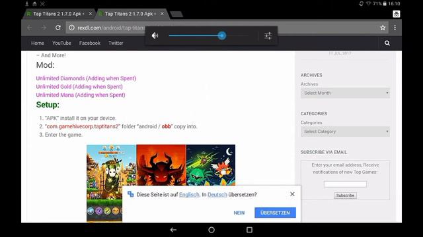Open the Home menu item
The image size is (423, 237).
click(x=38, y=43)
